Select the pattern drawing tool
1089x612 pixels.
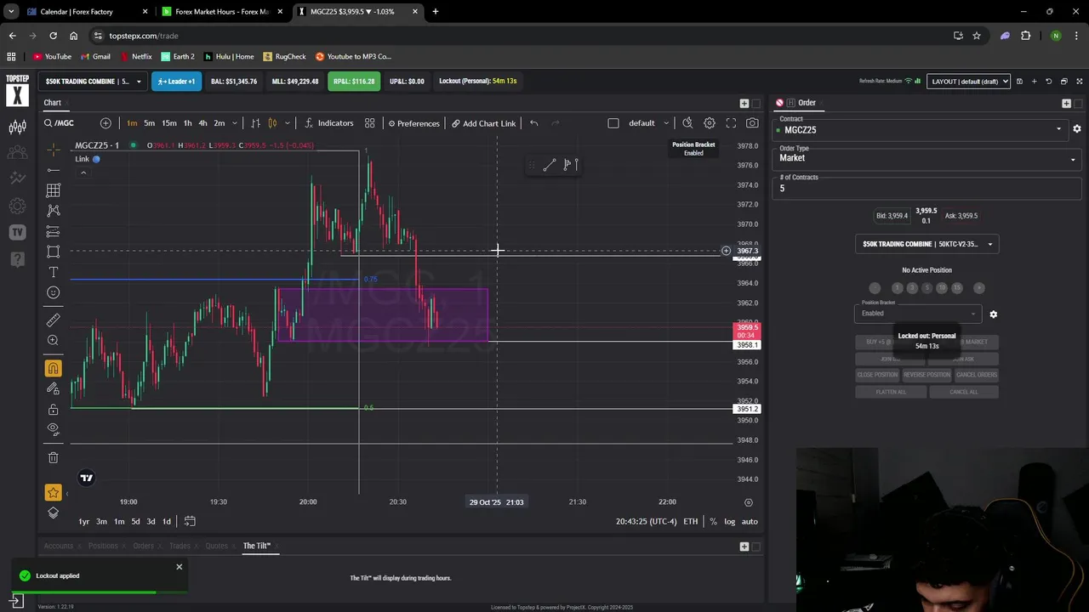click(53, 211)
